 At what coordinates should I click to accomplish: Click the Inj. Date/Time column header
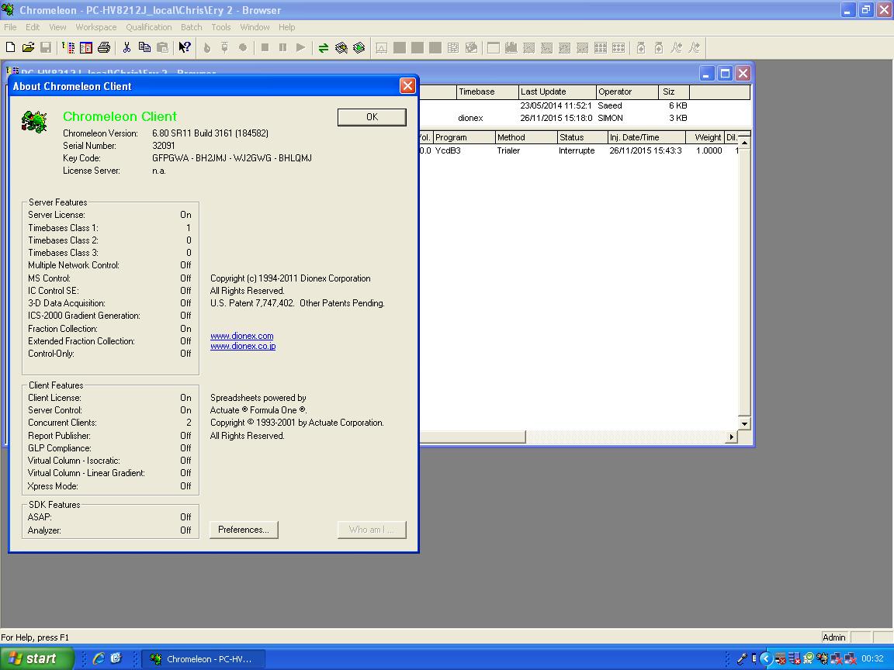tap(646, 137)
